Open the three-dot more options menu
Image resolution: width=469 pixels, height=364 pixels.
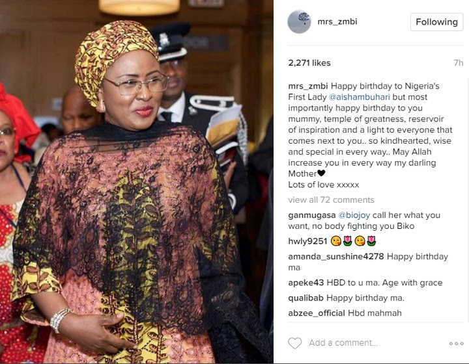[457, 344]
